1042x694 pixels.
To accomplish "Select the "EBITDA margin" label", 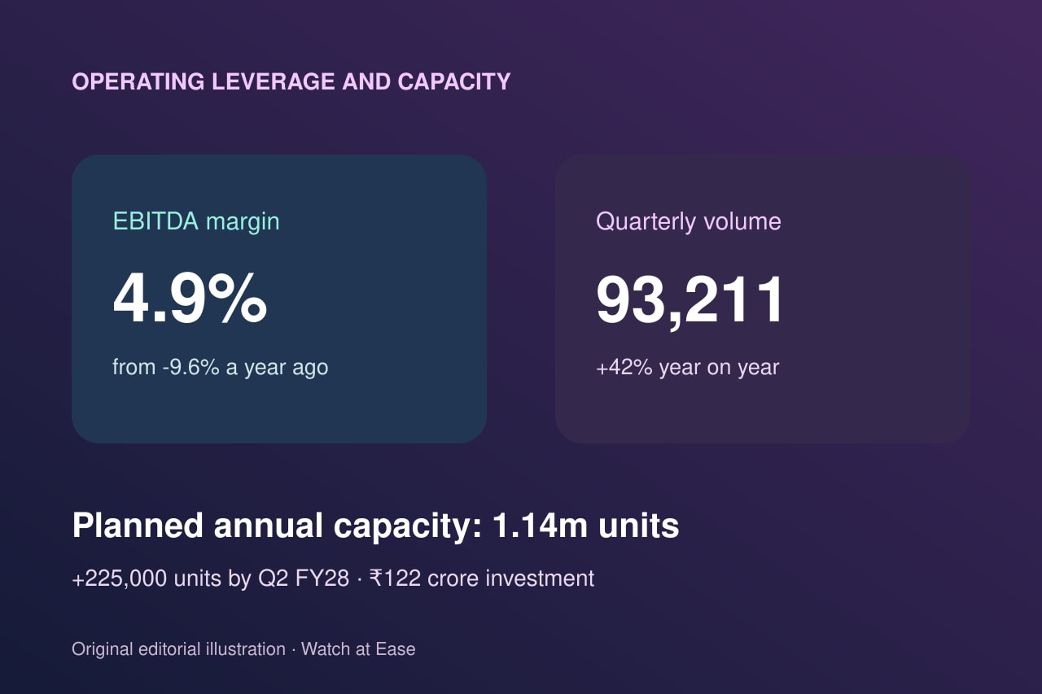I will point(196,221).
